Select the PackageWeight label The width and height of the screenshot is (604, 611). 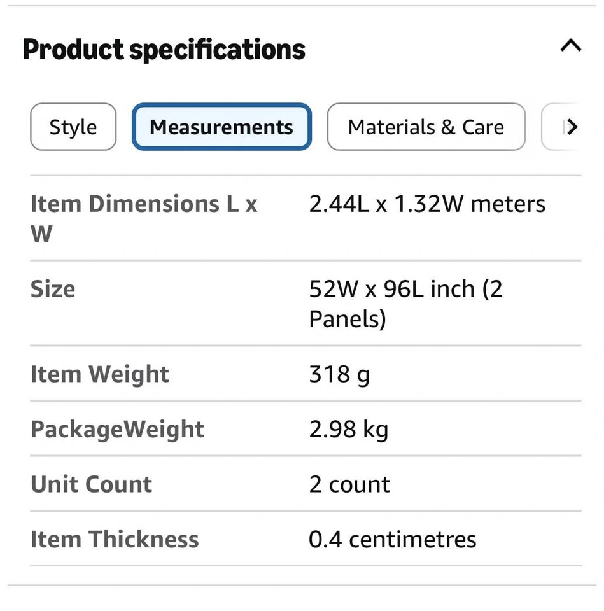(x=117, y=430)
